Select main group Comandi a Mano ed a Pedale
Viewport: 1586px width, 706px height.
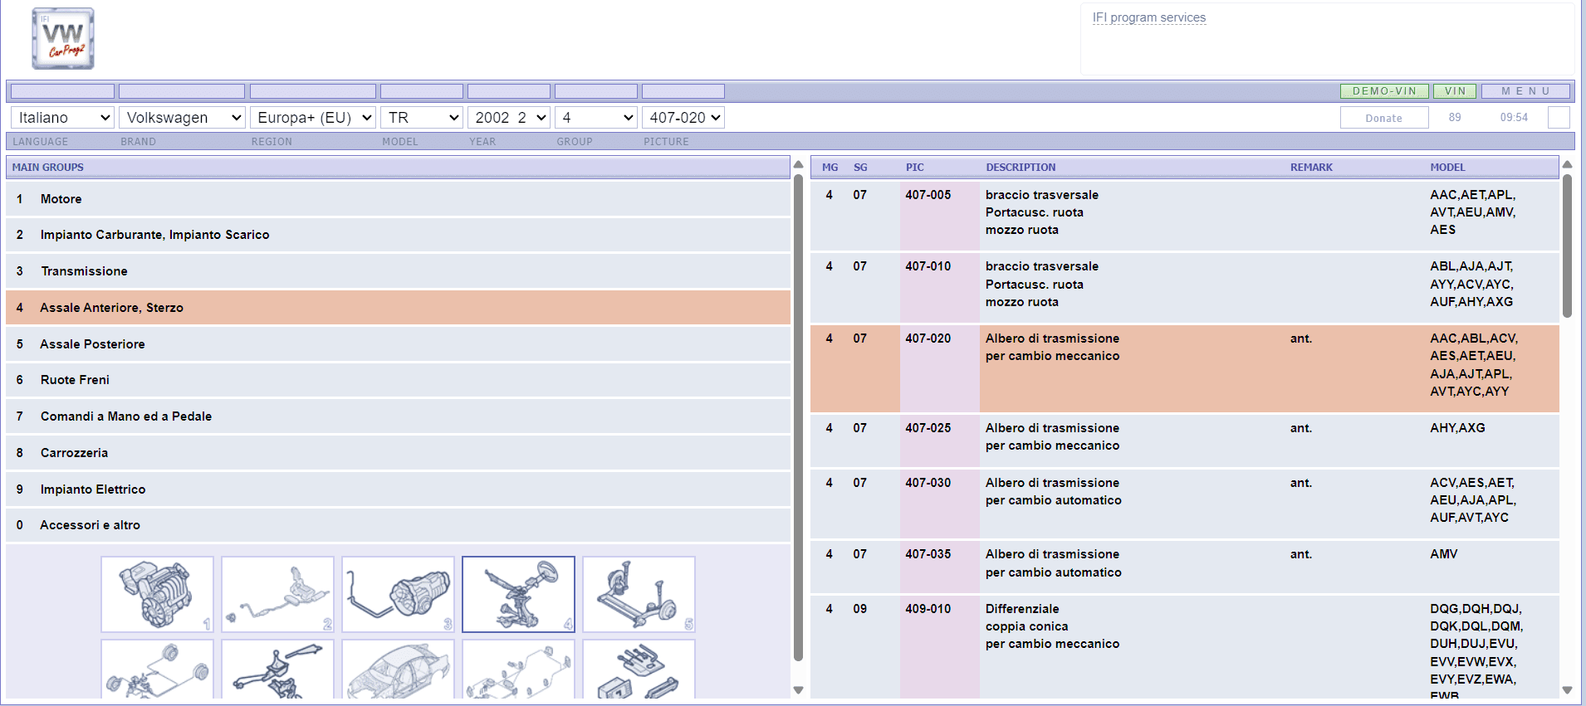pyautogui.click(x=398, y=416)
